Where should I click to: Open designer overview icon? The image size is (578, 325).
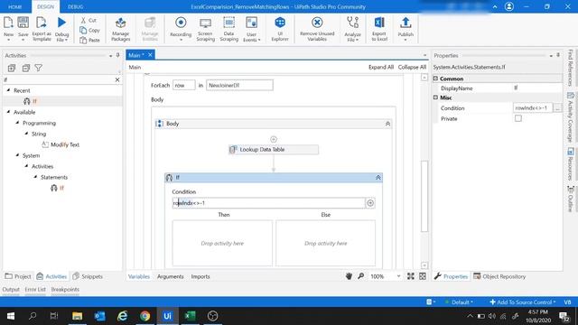[423, 276]
